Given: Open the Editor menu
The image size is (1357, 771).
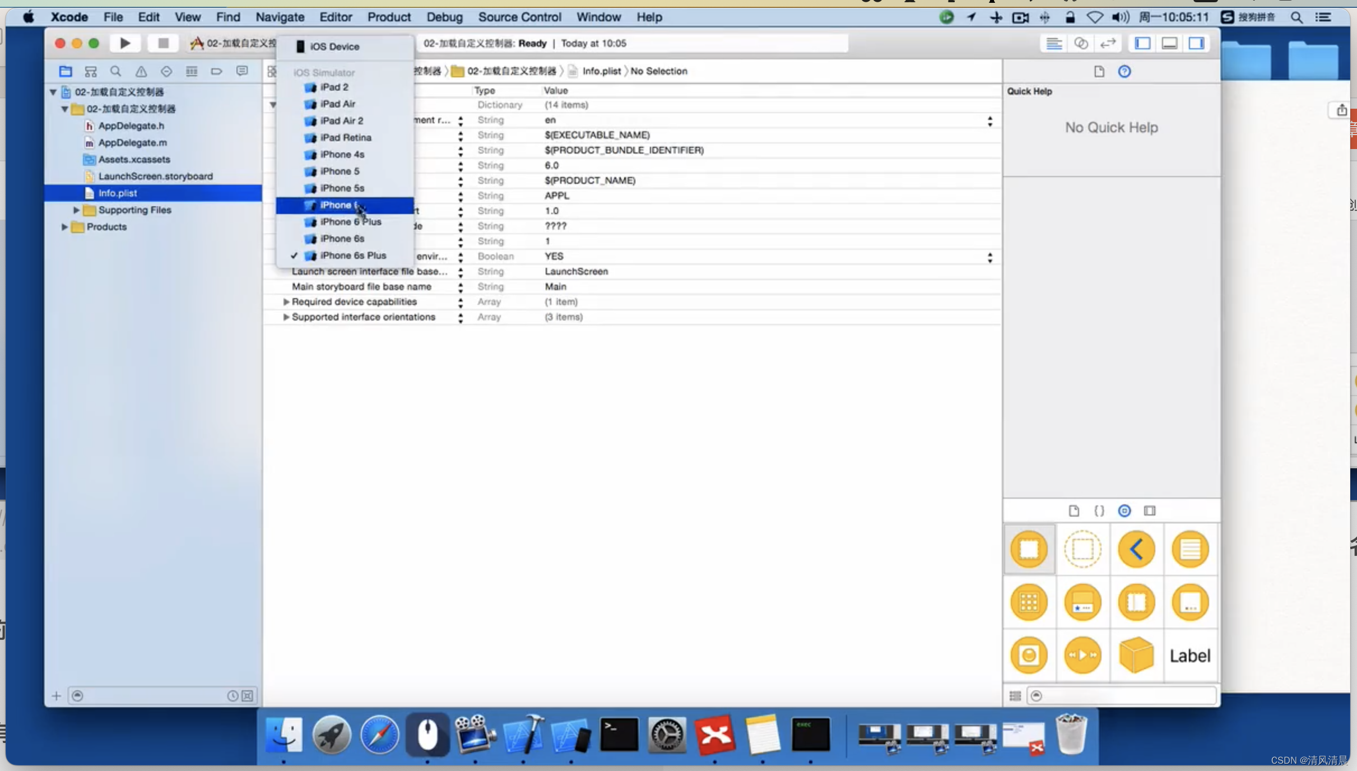Looking at the screenshot, I should (336, 17).
